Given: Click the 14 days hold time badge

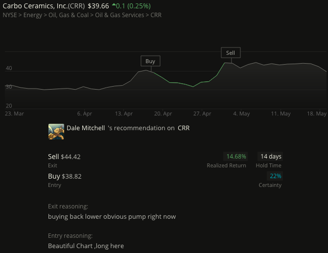Looking at the screenshot, I should [270, 157].
